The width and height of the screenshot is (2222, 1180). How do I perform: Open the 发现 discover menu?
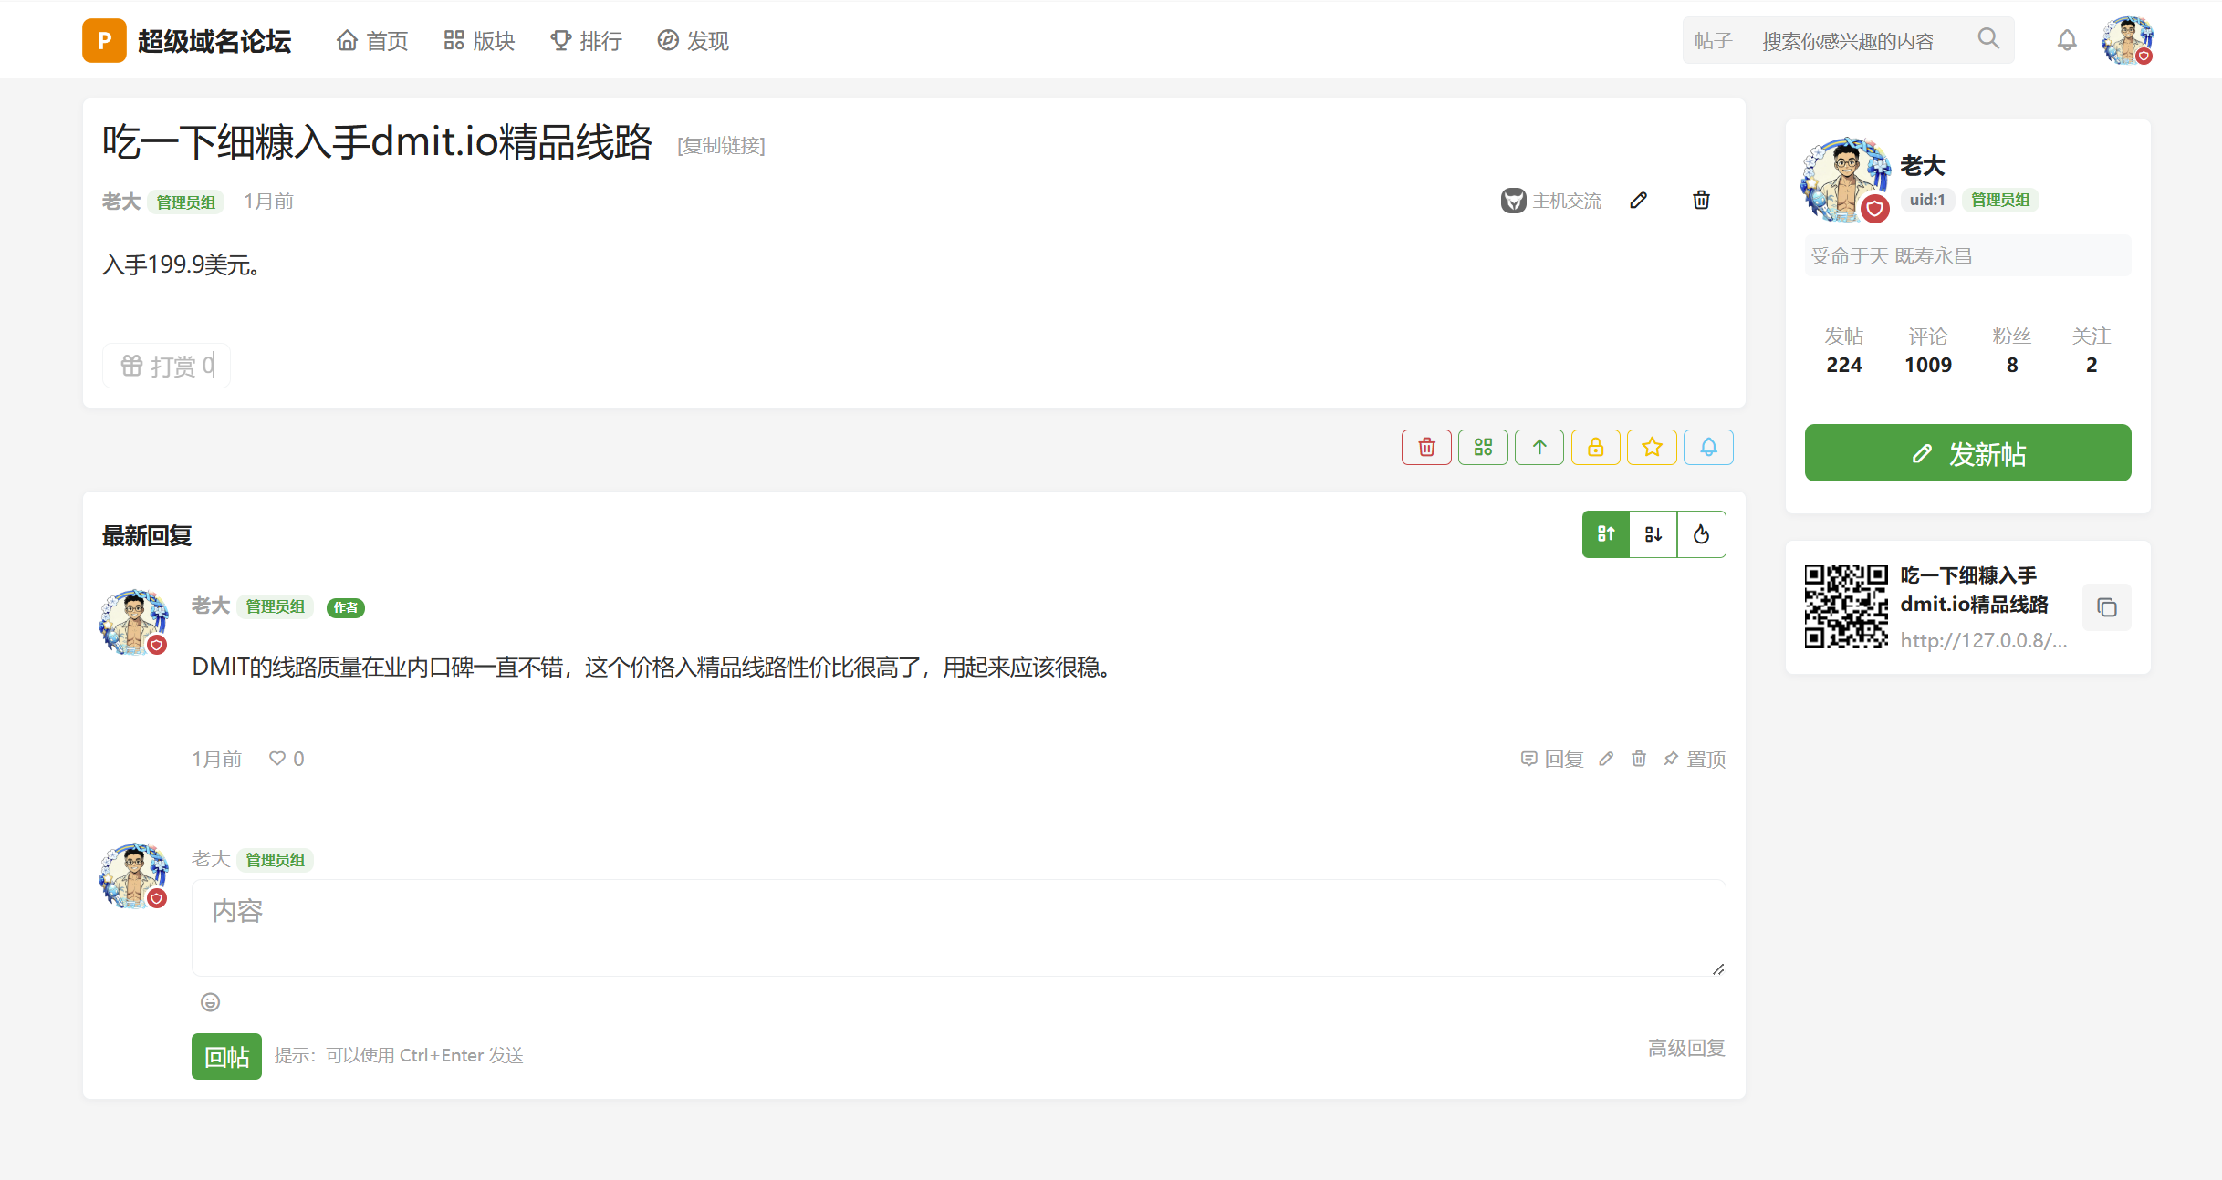coord(693,41)
